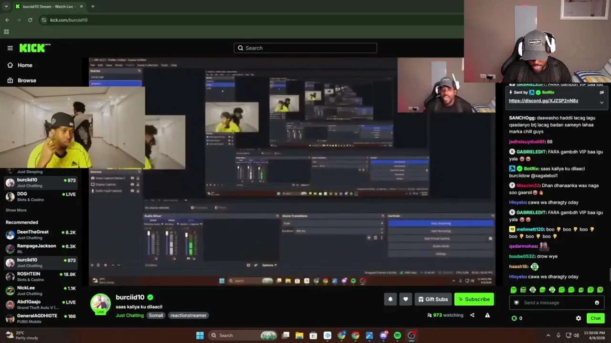Click the weather widget showing 25°C
Screen dimensions: 611x343
(21, 335)
